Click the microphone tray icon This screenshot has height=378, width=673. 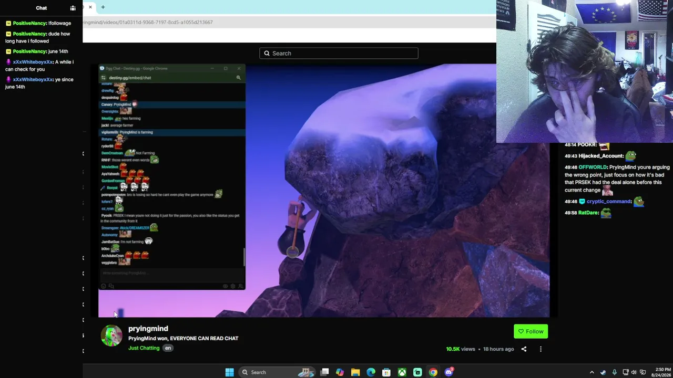point(614,372)
